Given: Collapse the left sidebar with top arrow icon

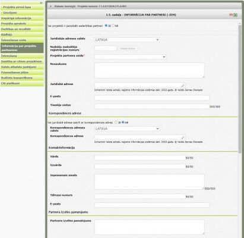Looking at the screenshot, I should click(41, 3).
